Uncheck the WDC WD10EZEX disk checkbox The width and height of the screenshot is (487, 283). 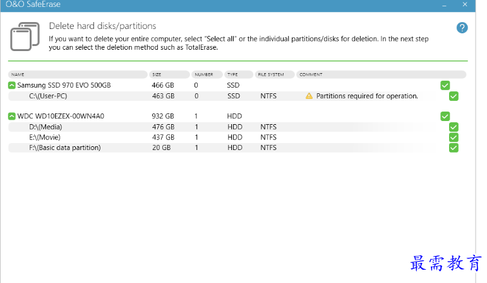click(x=445, y=116)
